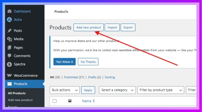
Task: Dismiss notice with No Thanks
Action: (x=88, y=62)
